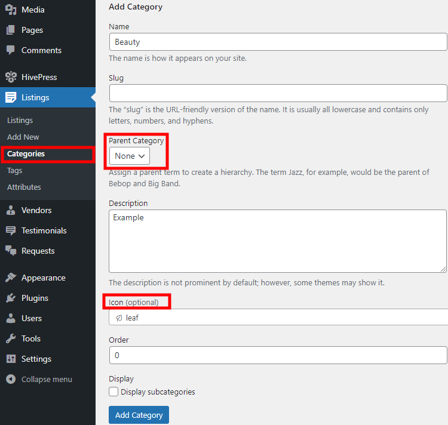
Task: Open Vendors menu item
Action: pyautogui.click(x=48, y=210)
